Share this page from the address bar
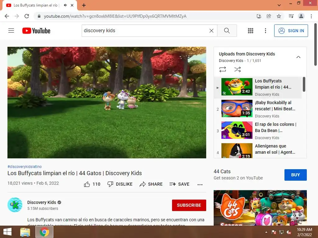 (269, 16)
